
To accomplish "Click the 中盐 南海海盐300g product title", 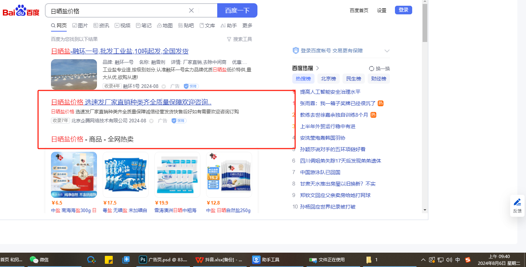I will coord(74,210).
